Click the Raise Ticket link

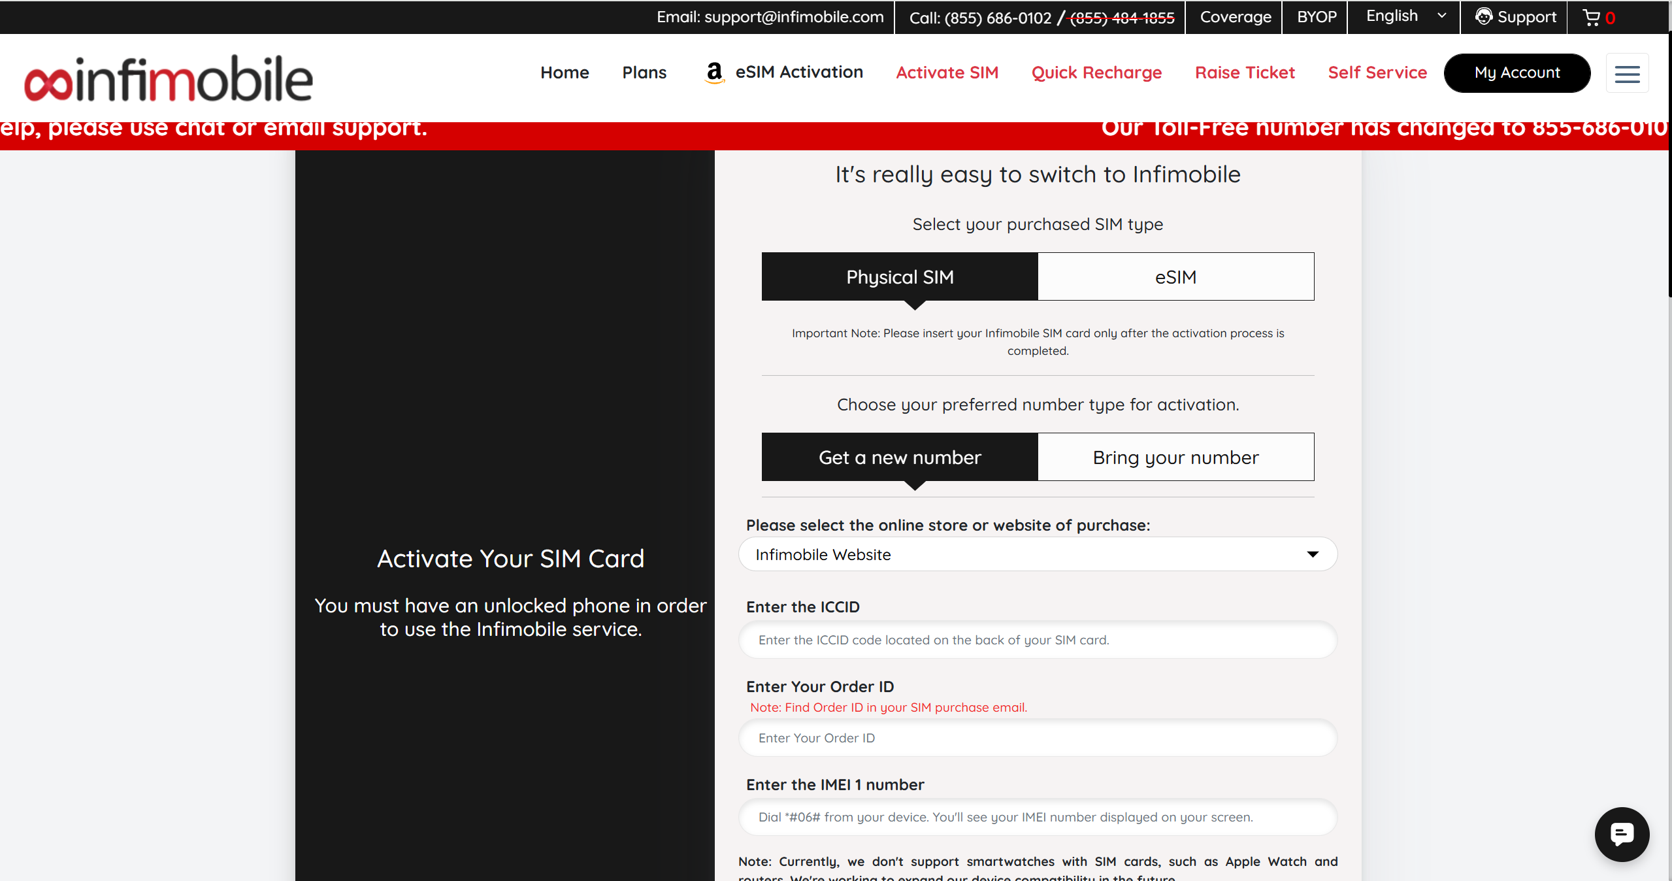1245,73
